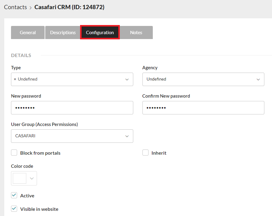Open the General tab
Viewport: 272px width, 216px height.
28,32
